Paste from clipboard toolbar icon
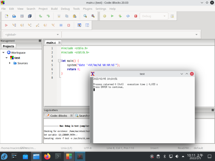This screenshot has height=161, width=215. point(75,16)
